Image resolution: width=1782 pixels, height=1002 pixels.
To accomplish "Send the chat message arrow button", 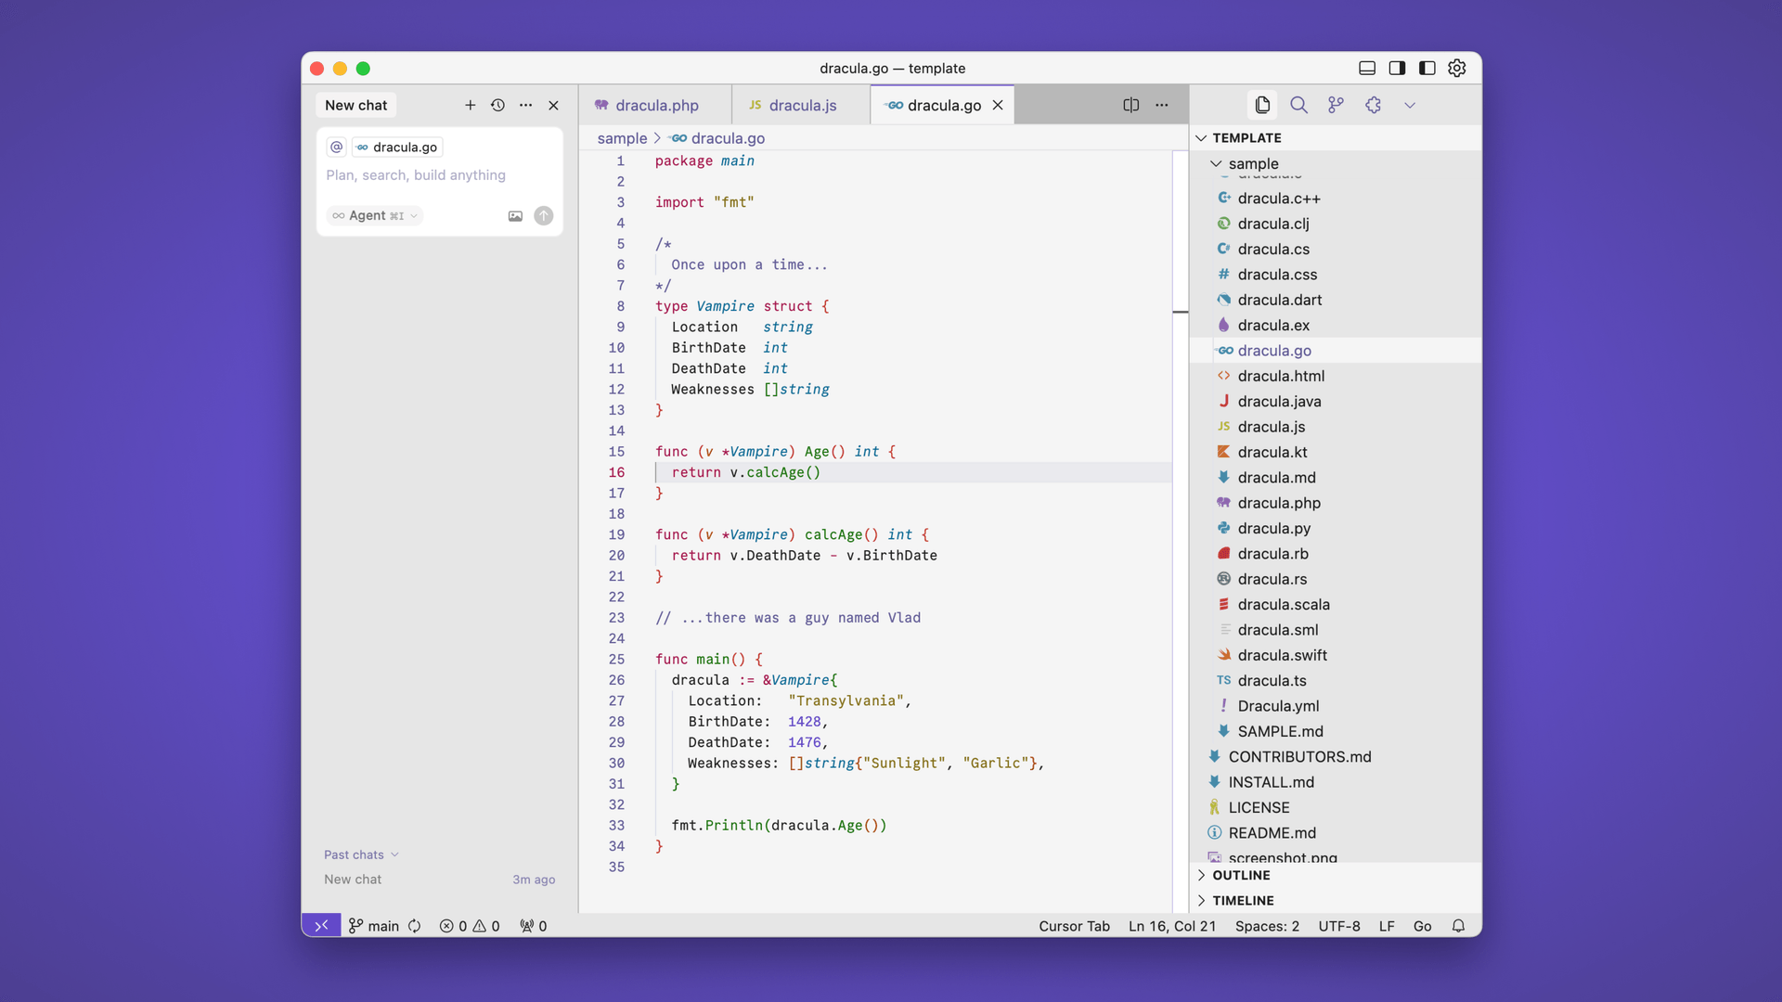I will tap(544, 215).
